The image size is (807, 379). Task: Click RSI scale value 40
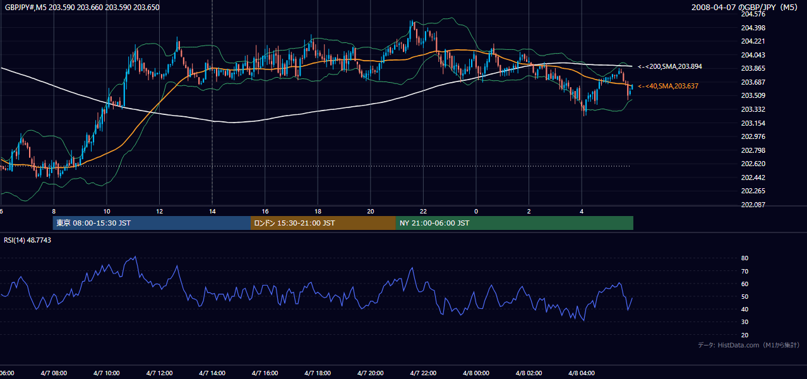coord(744,309)
